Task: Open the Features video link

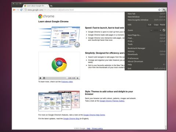Action: (x=67, y=82)
